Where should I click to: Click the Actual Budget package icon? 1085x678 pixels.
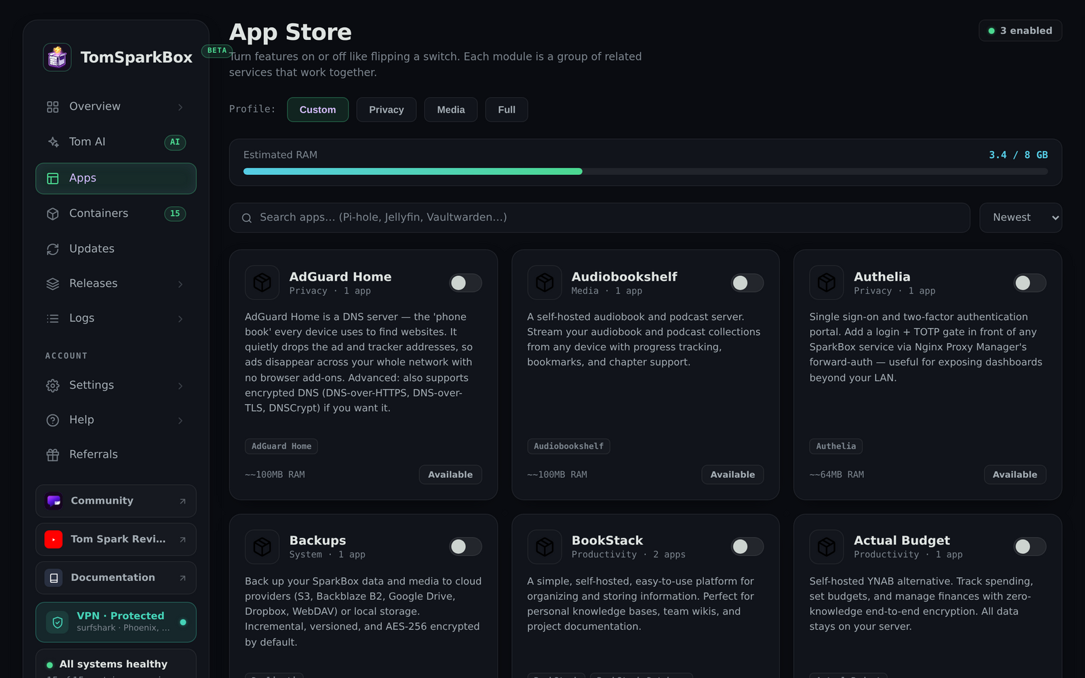pyautogui.click(x=827, y=546)
